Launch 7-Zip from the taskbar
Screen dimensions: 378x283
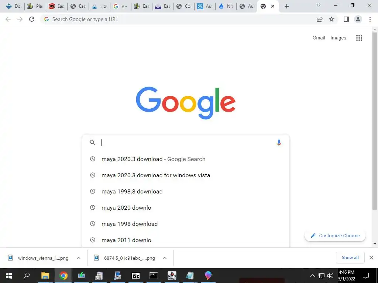click(x=135, y=276)
